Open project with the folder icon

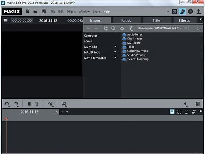click(x=35, y=11)
